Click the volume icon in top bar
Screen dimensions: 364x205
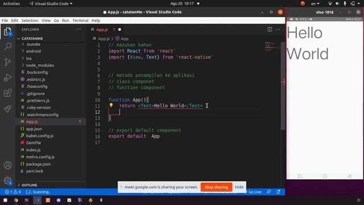click(337, 3)
